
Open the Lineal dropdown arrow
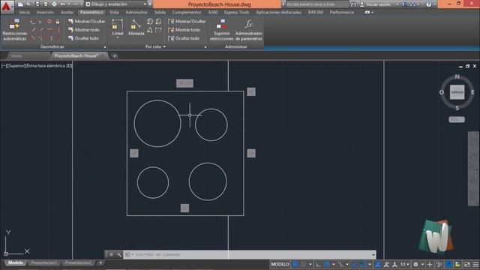click(118, 37)
